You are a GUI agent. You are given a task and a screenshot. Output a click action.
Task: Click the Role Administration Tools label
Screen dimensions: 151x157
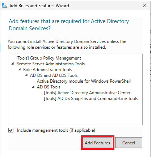pos(47,70)
